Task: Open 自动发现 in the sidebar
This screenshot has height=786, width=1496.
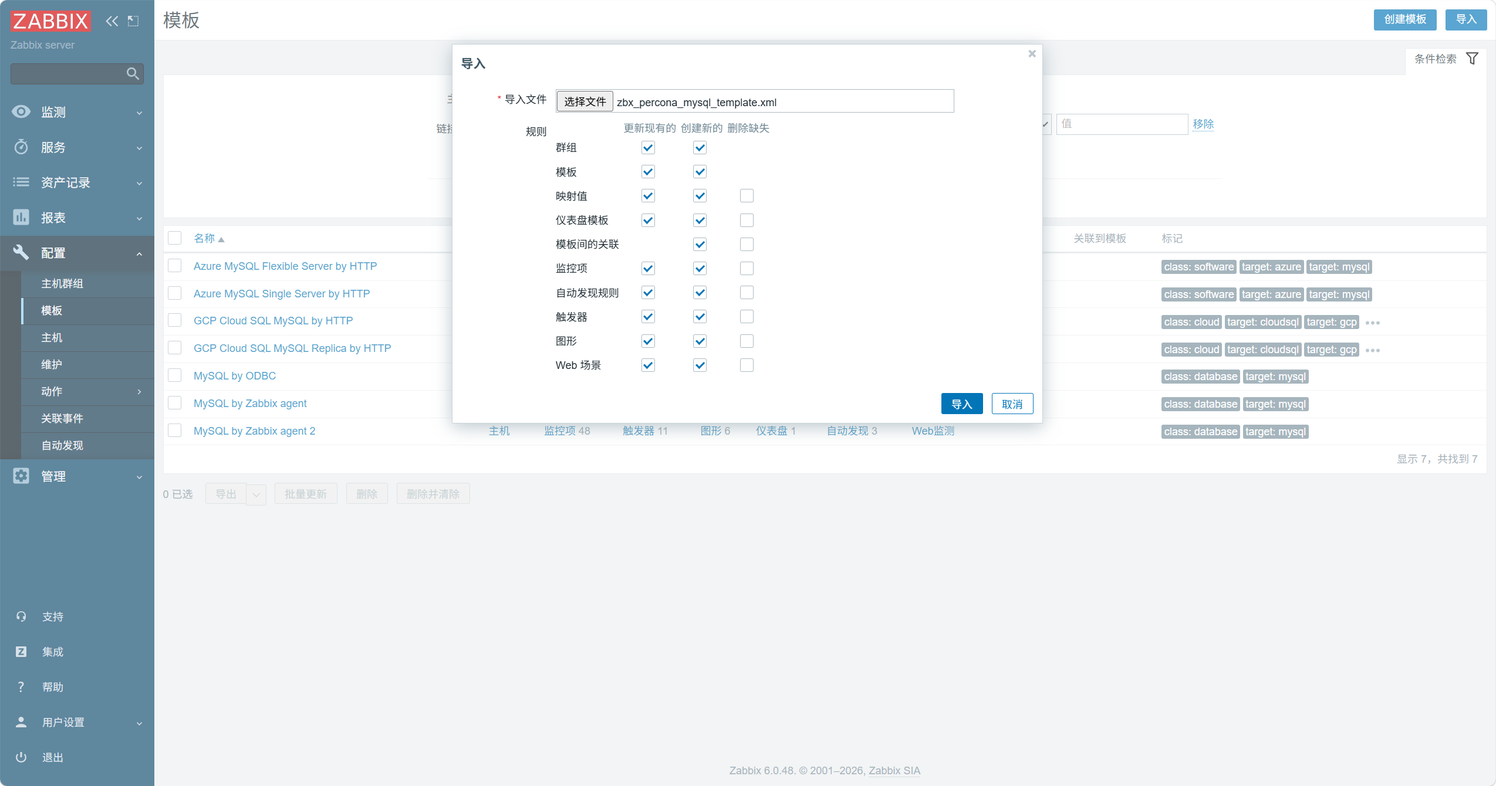Action: [x=88, y=446]
